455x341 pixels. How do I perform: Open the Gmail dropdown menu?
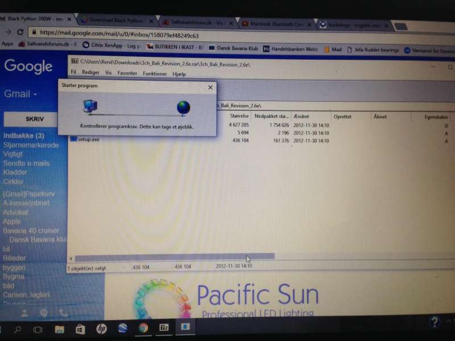tap(20, 94)
